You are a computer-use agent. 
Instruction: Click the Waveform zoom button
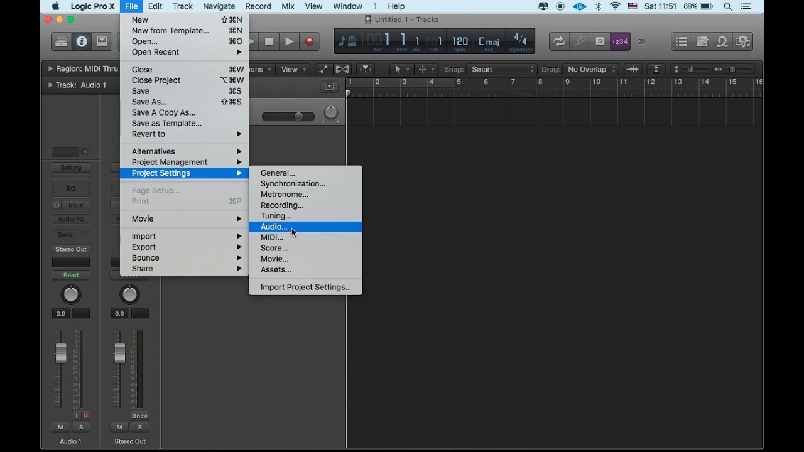click(x=633, y=69)
